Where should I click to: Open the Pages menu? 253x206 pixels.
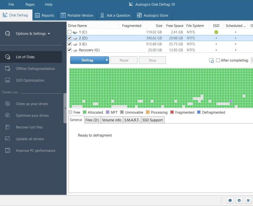tap(30, 4)
